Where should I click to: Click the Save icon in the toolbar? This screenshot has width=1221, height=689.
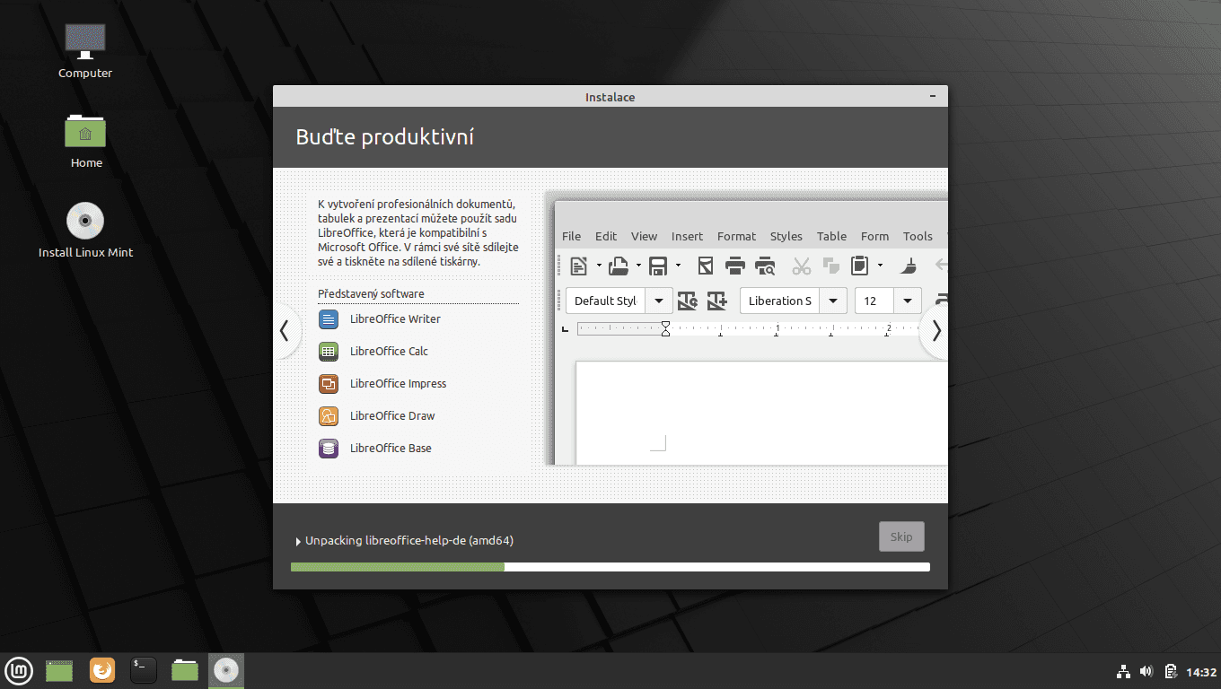coord(658,266)
